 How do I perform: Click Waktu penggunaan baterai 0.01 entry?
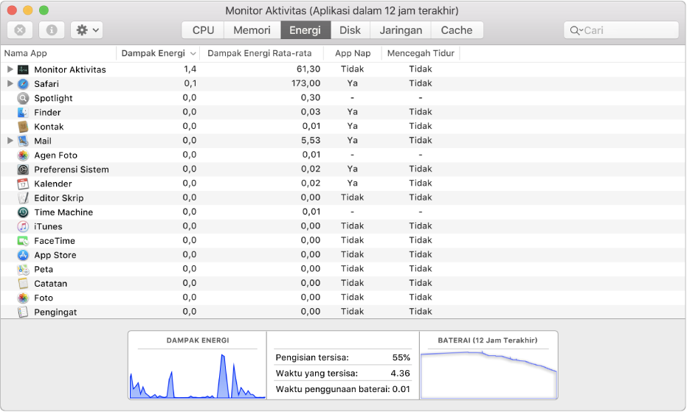tap(342, 389)
